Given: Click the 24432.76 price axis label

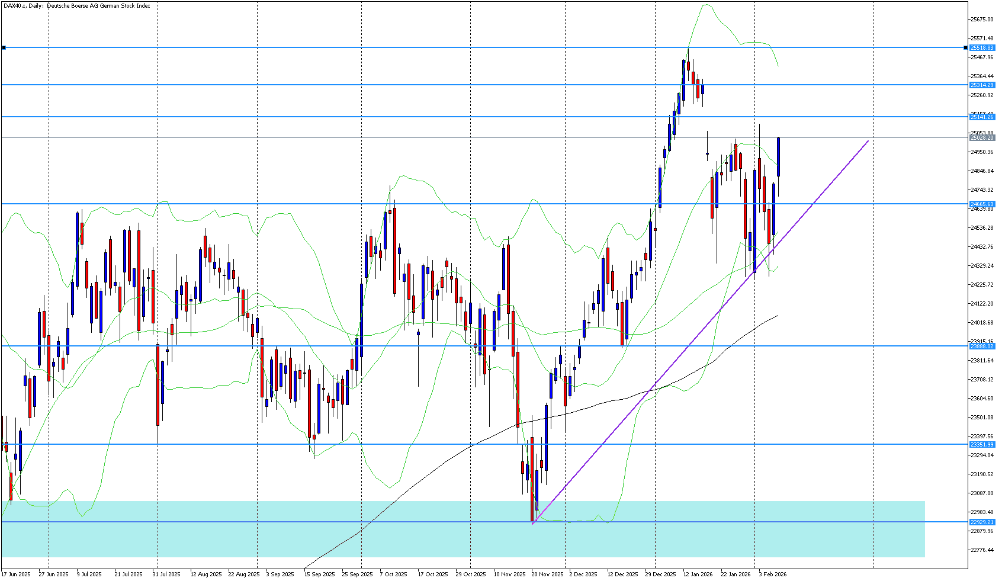Looking at the screenshot, I should click(x=982, y=247).
